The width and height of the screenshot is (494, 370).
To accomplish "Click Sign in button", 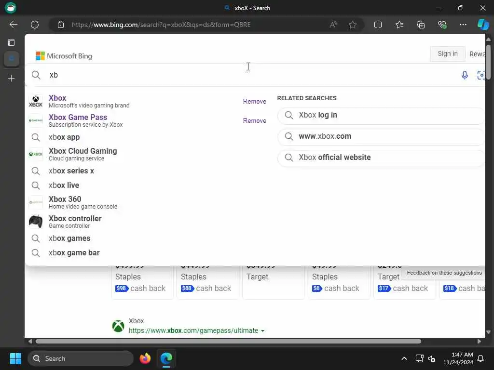I will pos(447,54).
